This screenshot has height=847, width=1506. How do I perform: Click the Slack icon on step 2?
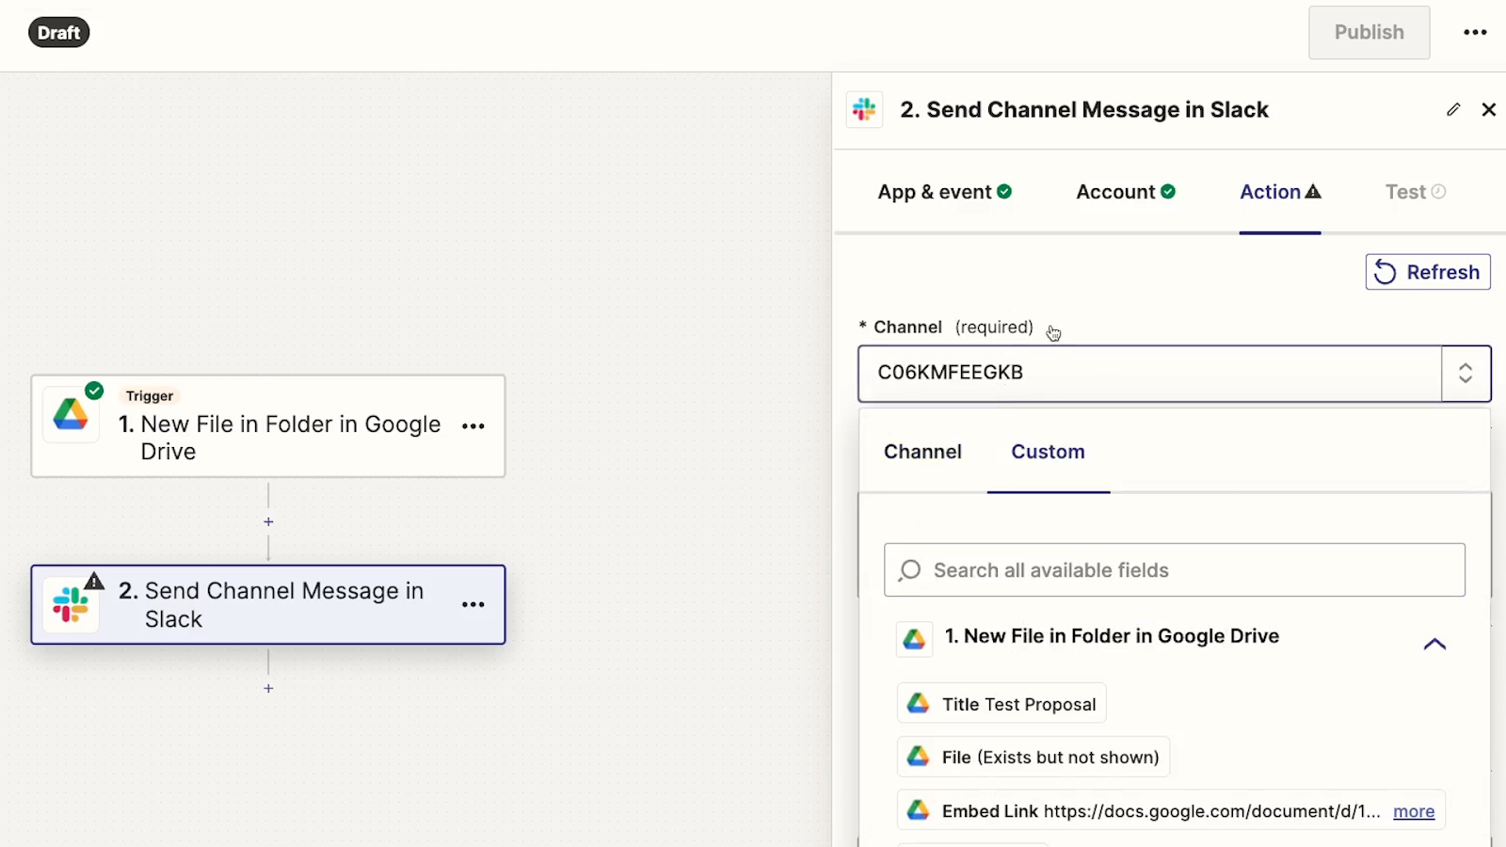(x=71, y=604)
